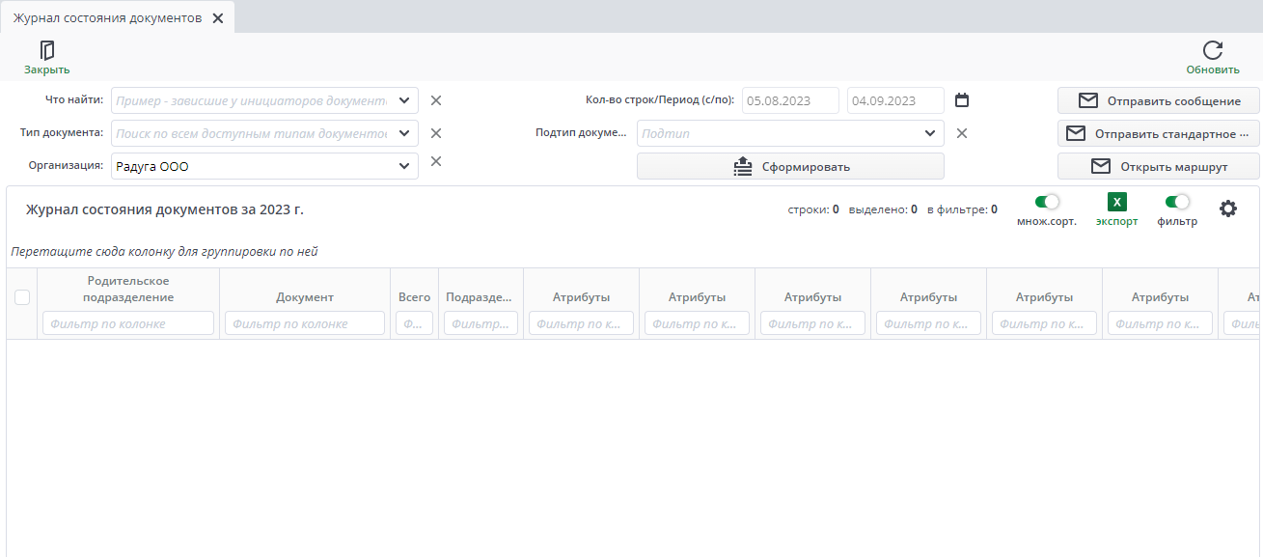Screen dimensions: 1263x557
Task: Expand the Тип документа dropdown
Action: (404, 133)
